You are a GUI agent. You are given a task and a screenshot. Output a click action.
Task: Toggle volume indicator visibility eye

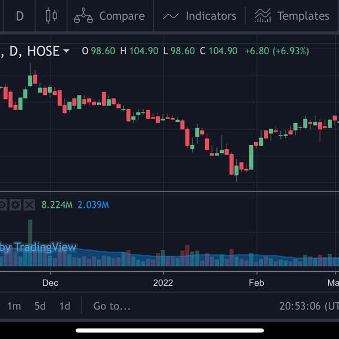3,205
